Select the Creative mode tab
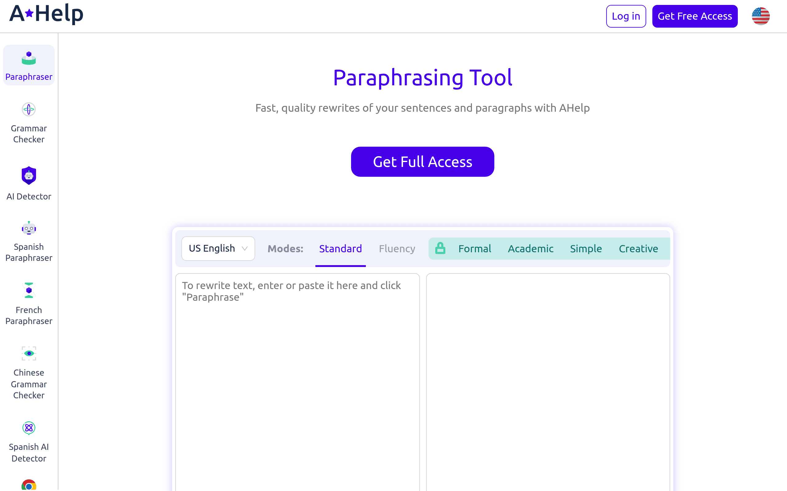Screen dimensions: 787x491 pos(638,249)
